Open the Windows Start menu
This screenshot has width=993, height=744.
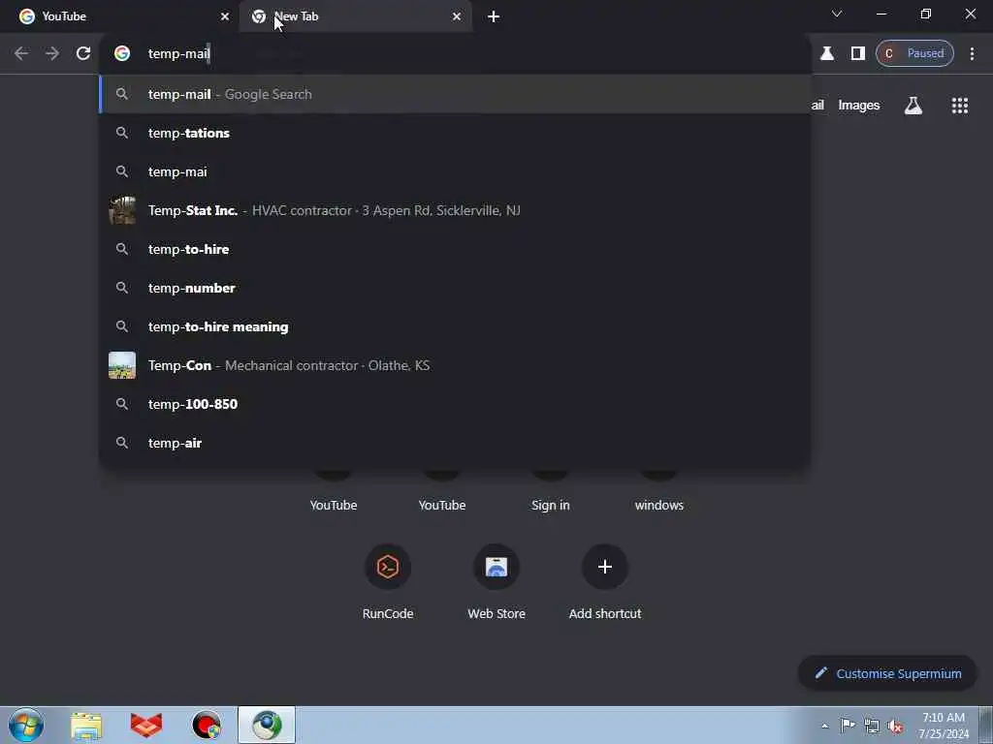pos(26,725)
